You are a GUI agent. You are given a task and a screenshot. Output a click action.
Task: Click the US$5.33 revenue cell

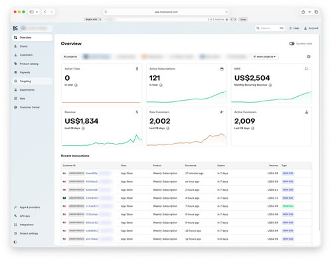pyautogui.click(x=273, y=198)
